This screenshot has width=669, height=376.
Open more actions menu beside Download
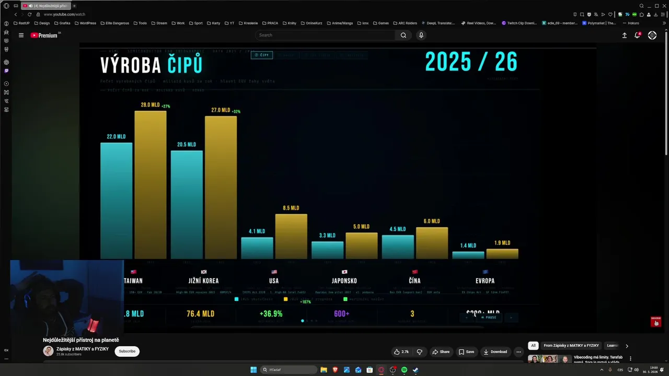(x=518, y=351)
